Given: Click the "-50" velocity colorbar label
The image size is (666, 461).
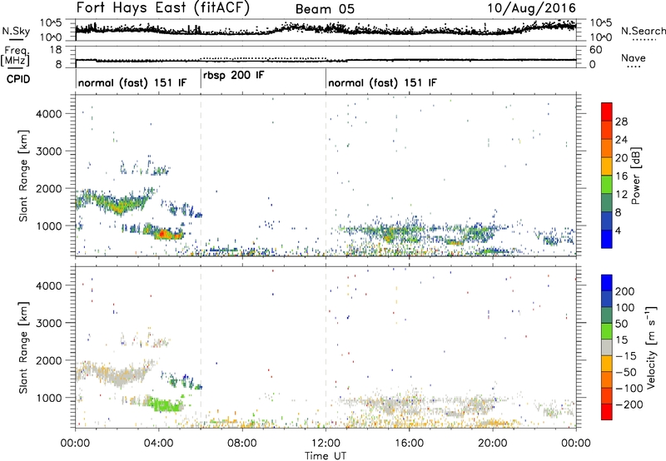Looking at the screenshot, I should (x=626, y=372).
